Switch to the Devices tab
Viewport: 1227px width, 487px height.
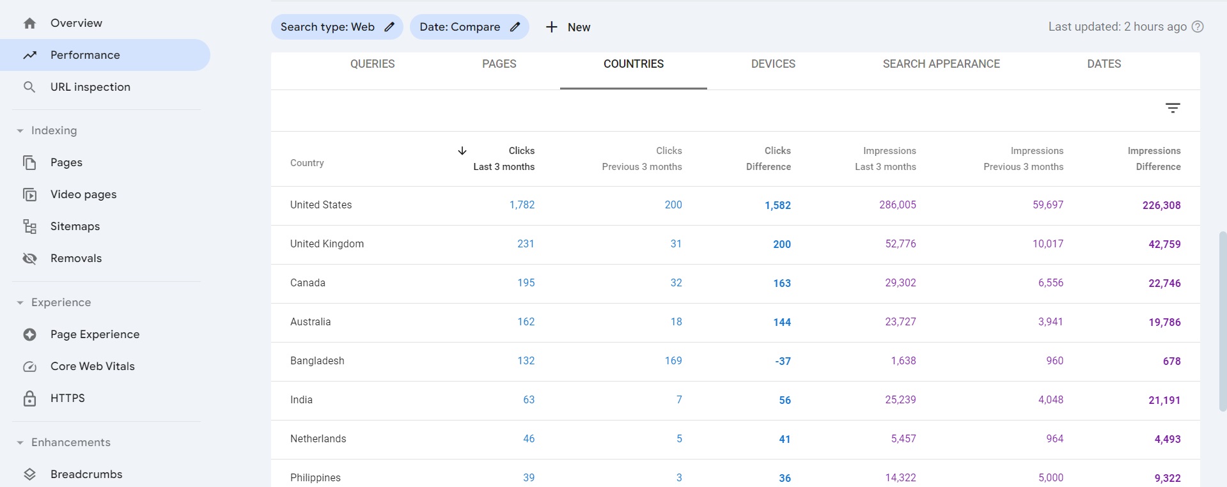coord(773,64)
